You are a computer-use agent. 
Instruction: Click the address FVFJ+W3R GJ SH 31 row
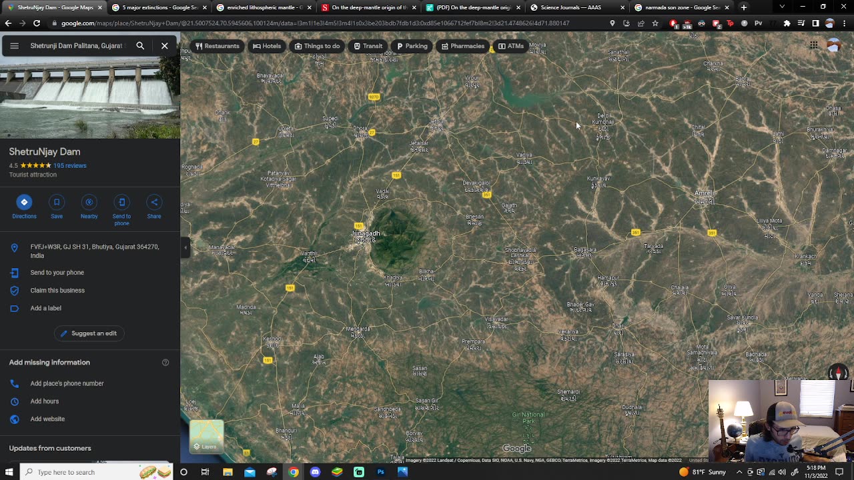pos(90,251)
